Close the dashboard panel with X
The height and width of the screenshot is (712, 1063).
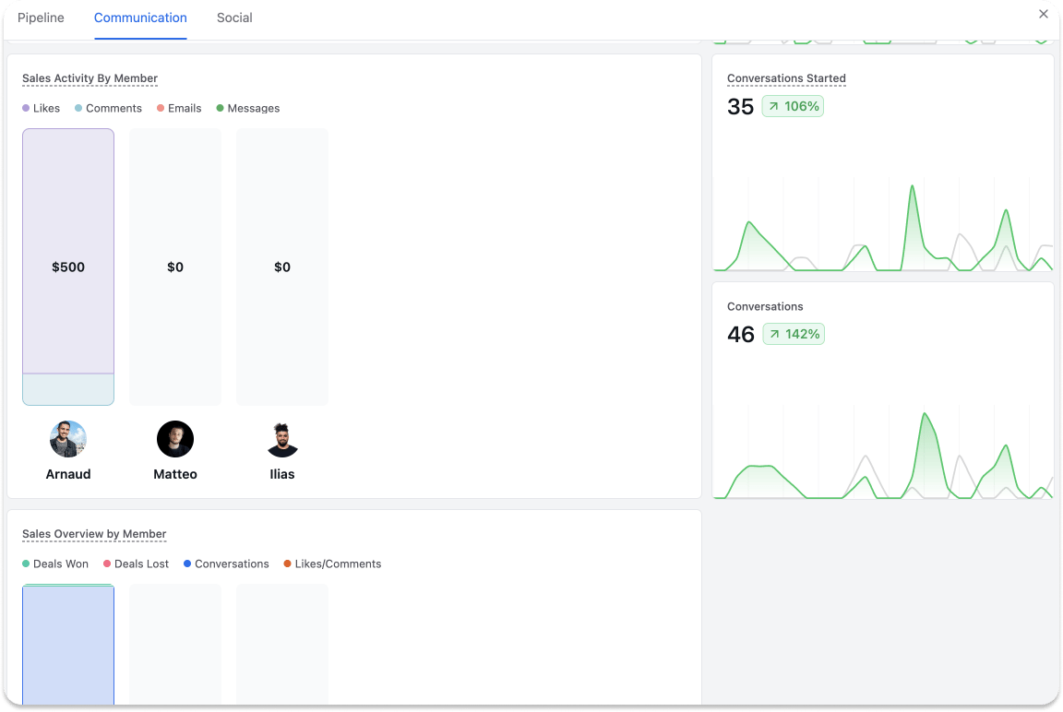click(x=1044, y=14)
